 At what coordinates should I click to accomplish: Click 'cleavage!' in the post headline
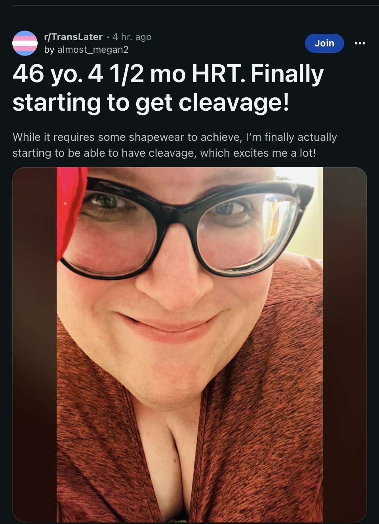234,103
